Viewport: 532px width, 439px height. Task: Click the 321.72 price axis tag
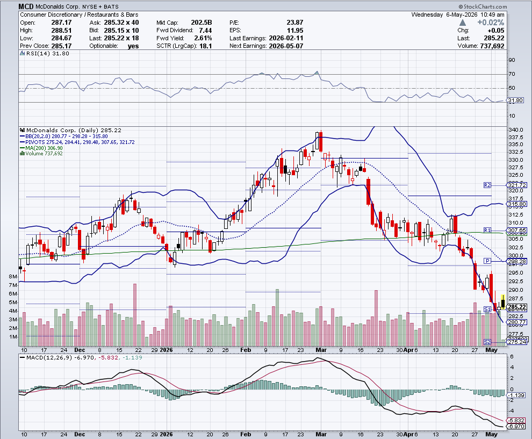[517, 185]
